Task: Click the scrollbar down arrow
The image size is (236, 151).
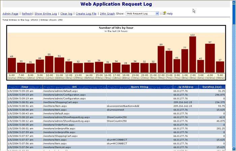Action: tap(233, 149)
